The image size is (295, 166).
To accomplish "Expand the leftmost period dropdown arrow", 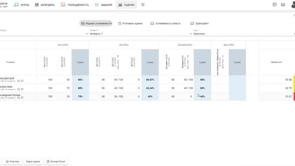I will [87, 34].
